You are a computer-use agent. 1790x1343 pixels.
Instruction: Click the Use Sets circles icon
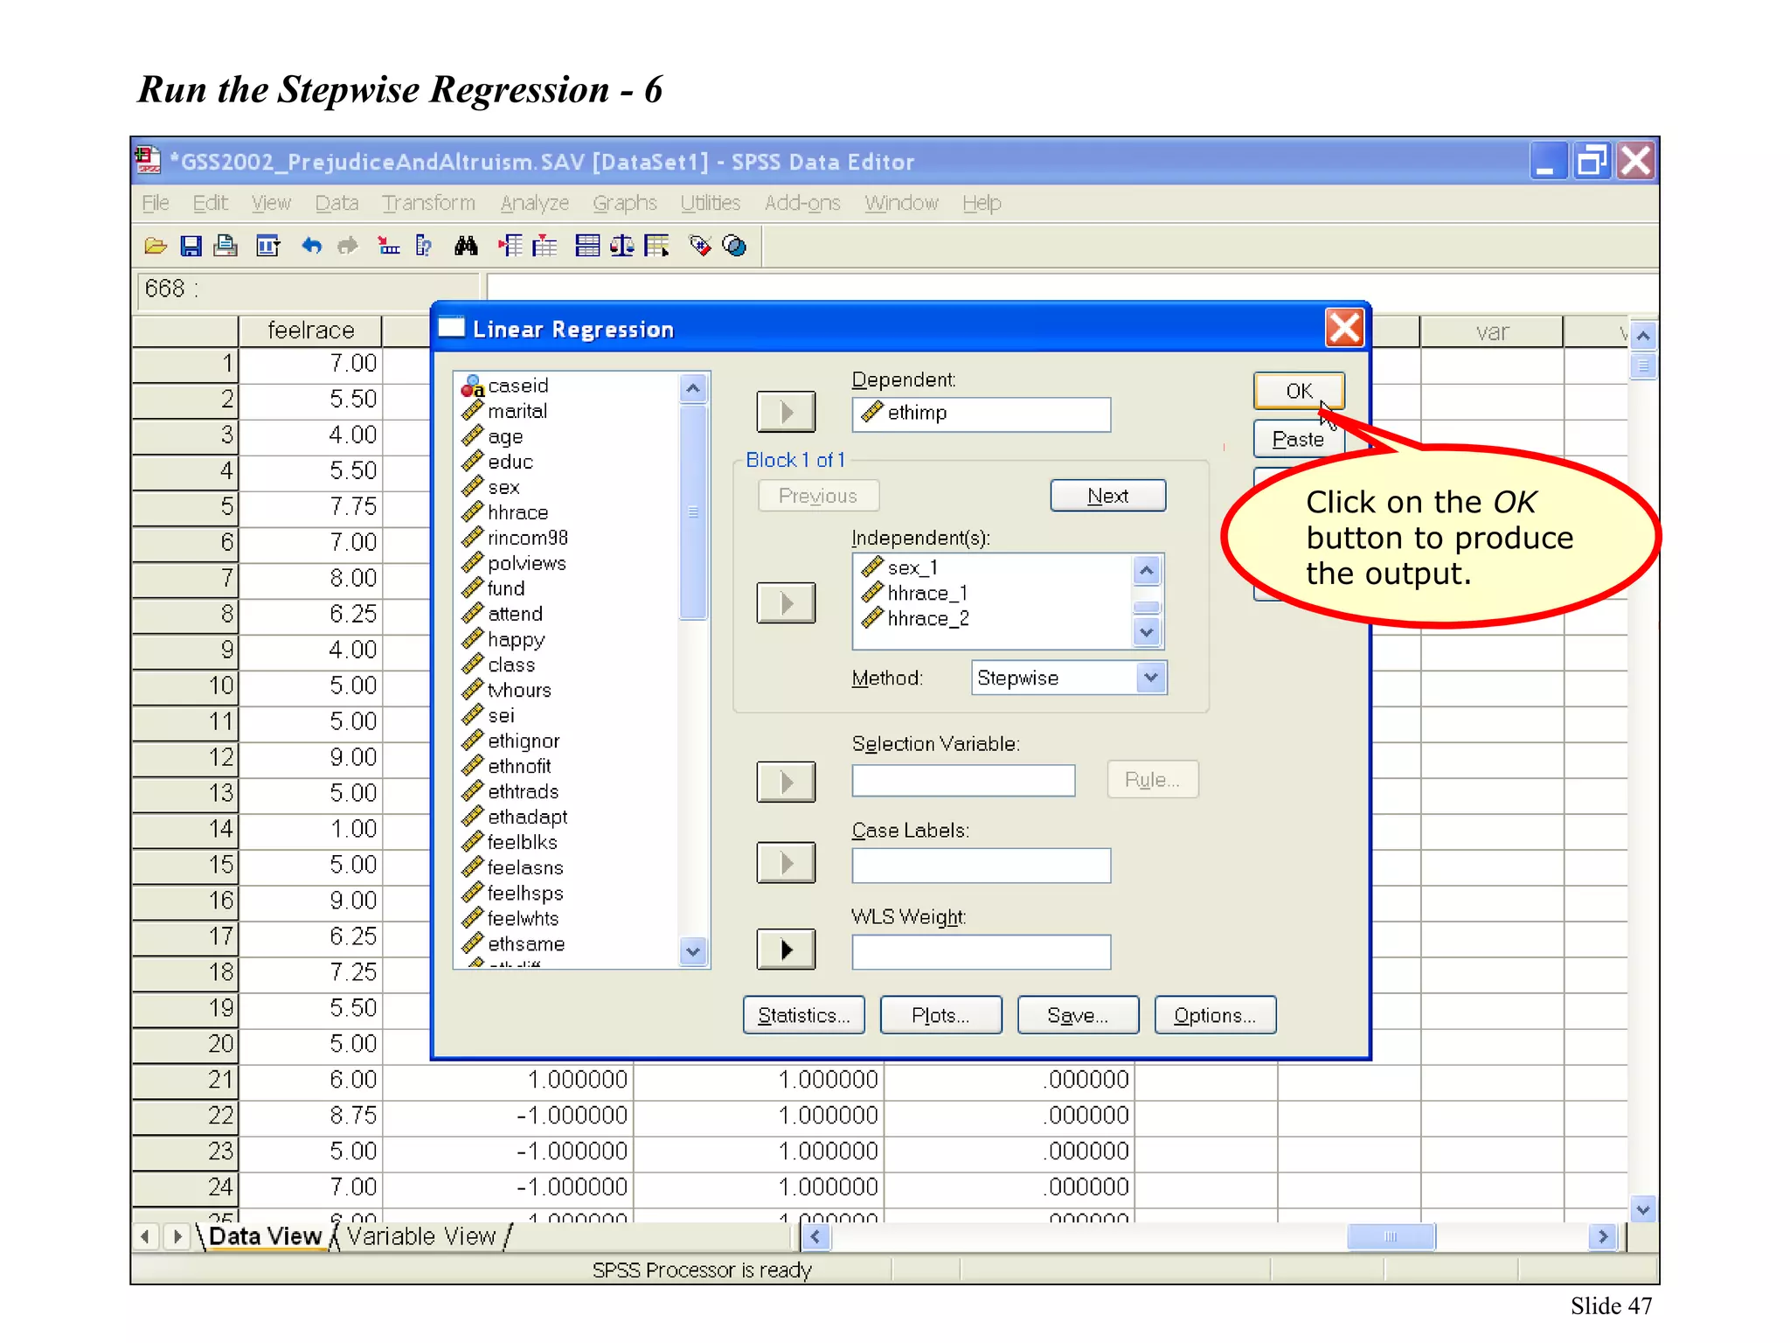click(x=735, y=247)
